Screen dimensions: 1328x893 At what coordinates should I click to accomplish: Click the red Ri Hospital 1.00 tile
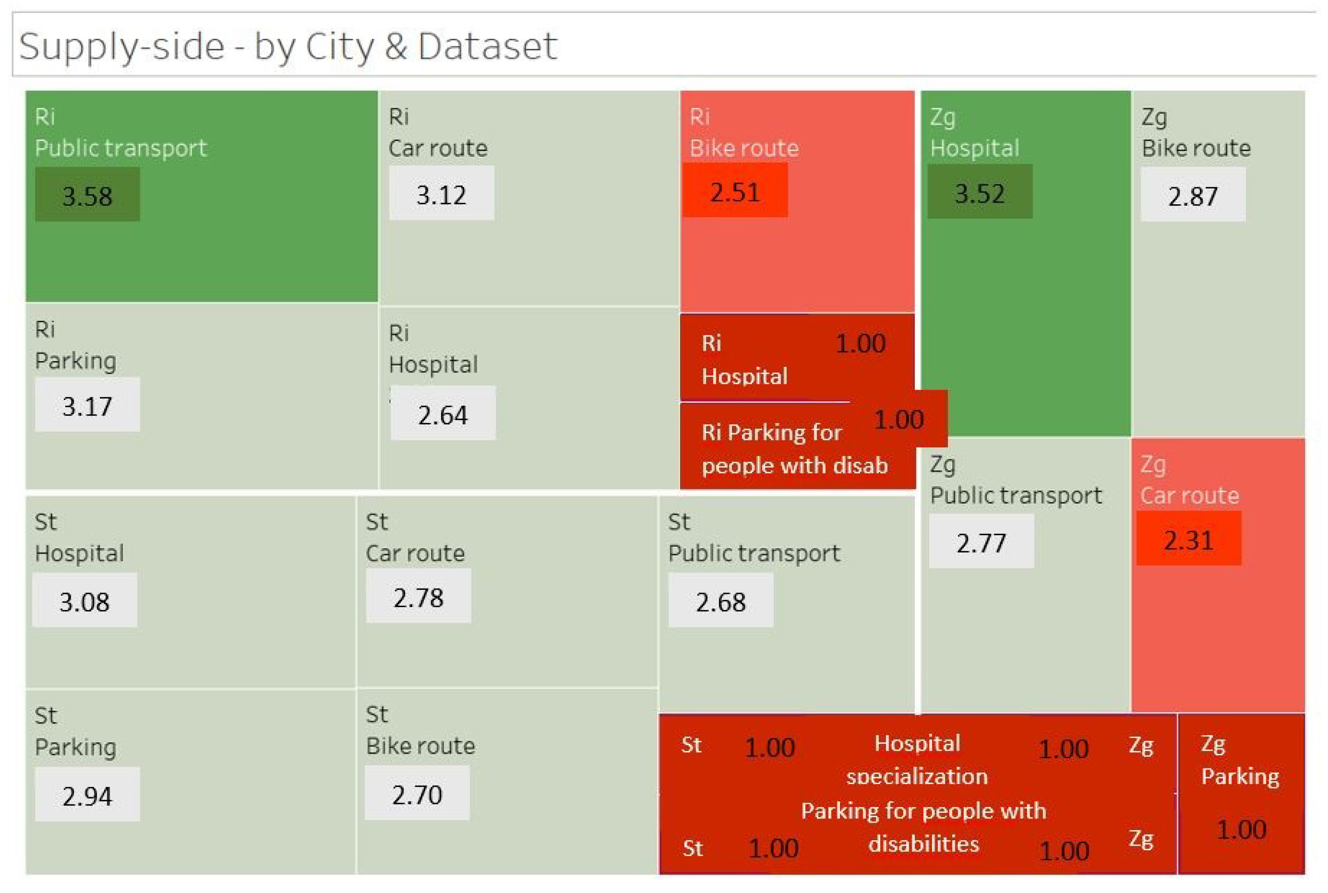tap(797, 358)
